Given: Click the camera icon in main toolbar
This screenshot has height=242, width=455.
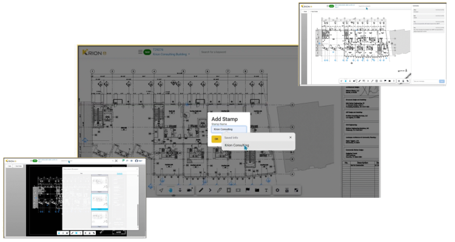Looking at the screenshot, I should click(x=190, y=190).
